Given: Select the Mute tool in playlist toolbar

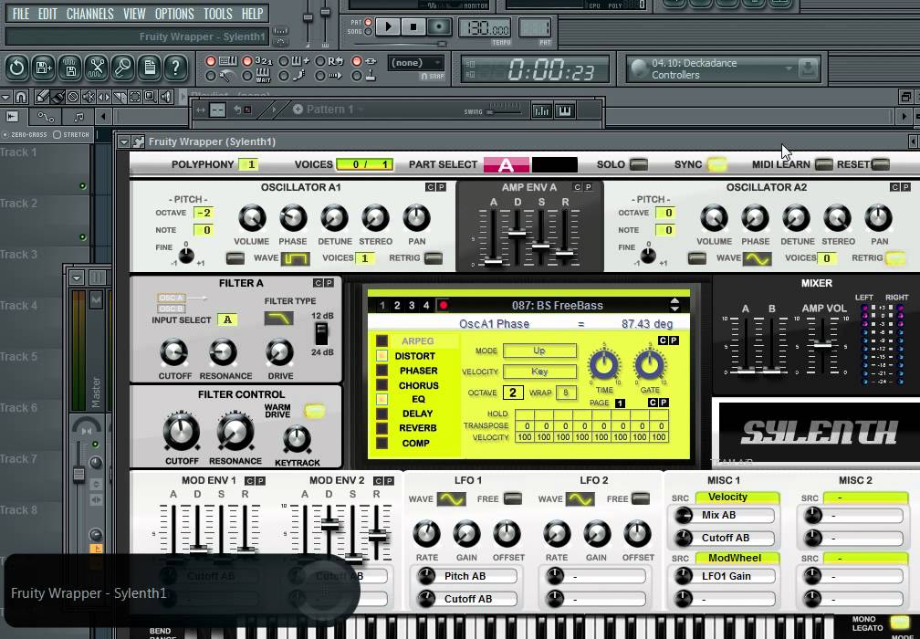Looking at the screenshot, I should [x=89, y=96].
